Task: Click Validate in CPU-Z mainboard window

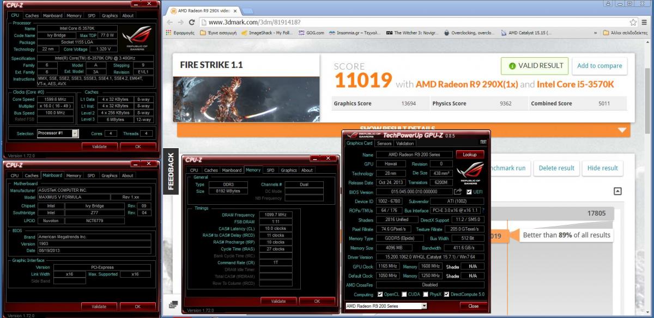Action: (99, 307)
